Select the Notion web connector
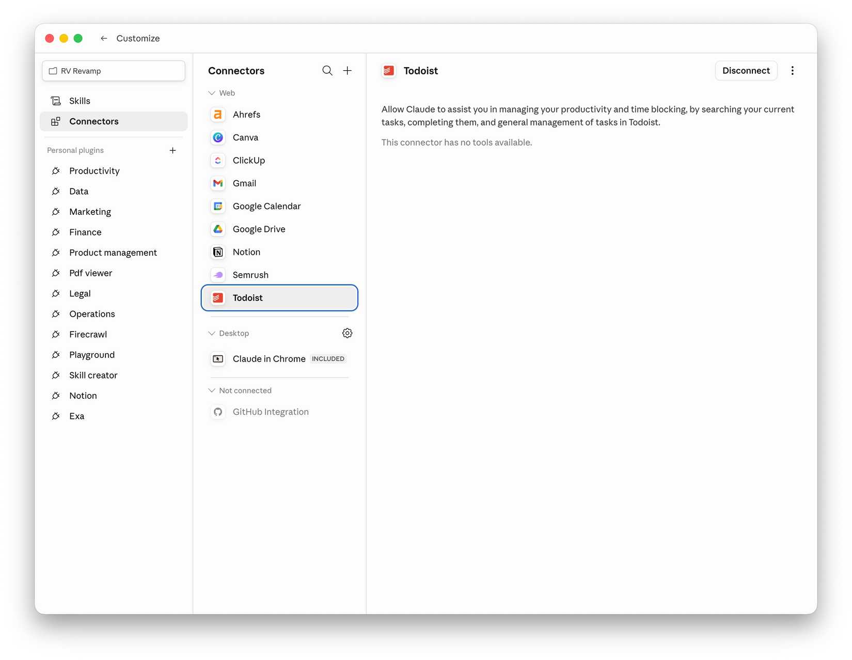 279,252
